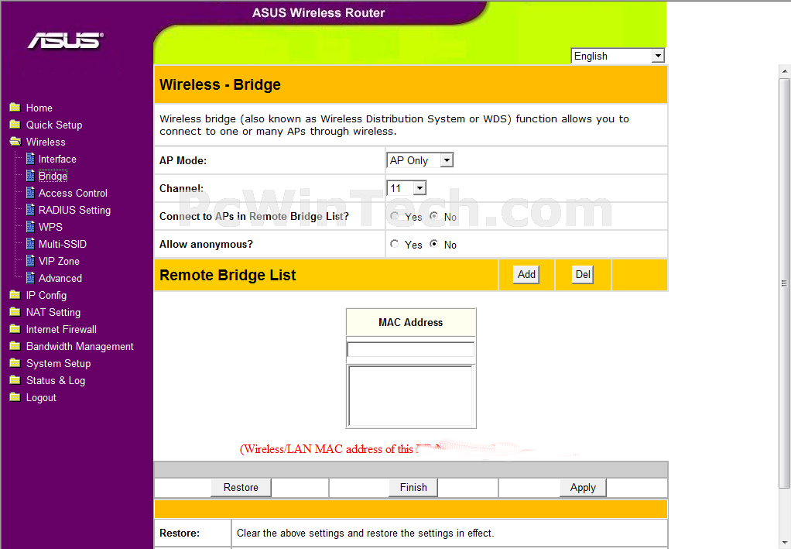Image resolution: width=791 pixels, height=549 pixels.
Task: Open the English language dropdown
Action: (x=618, y=56)
